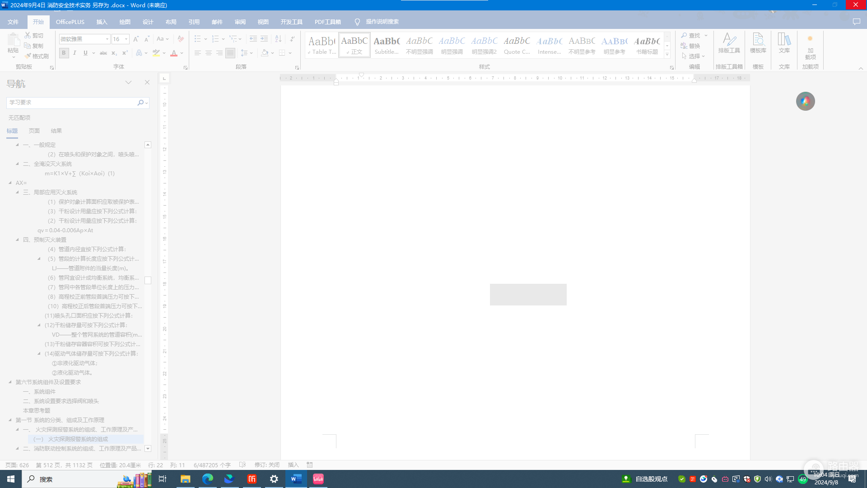This screenshot has height=488, width=867.
Task: Click the Clear Formatting eraser icon
Action: click(x=181, y=39)
